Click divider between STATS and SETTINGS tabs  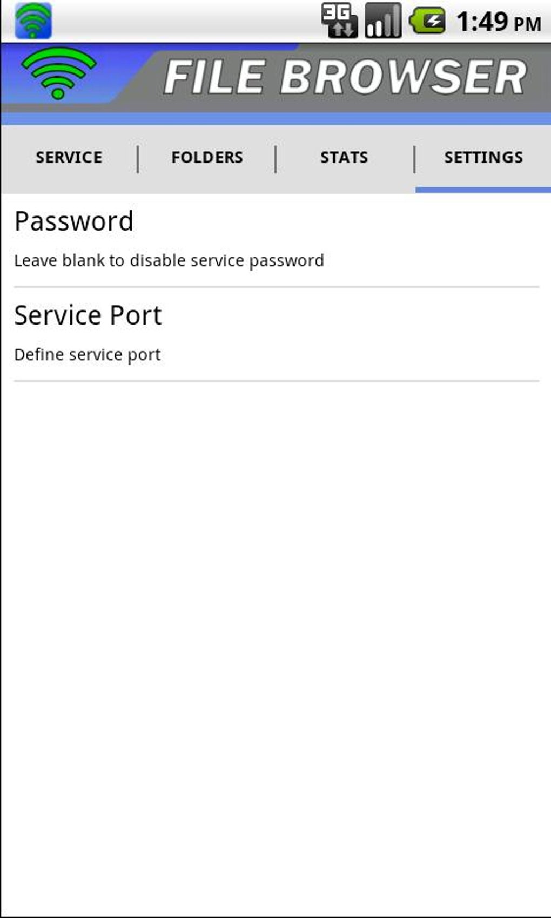click(x=414, y=159)
